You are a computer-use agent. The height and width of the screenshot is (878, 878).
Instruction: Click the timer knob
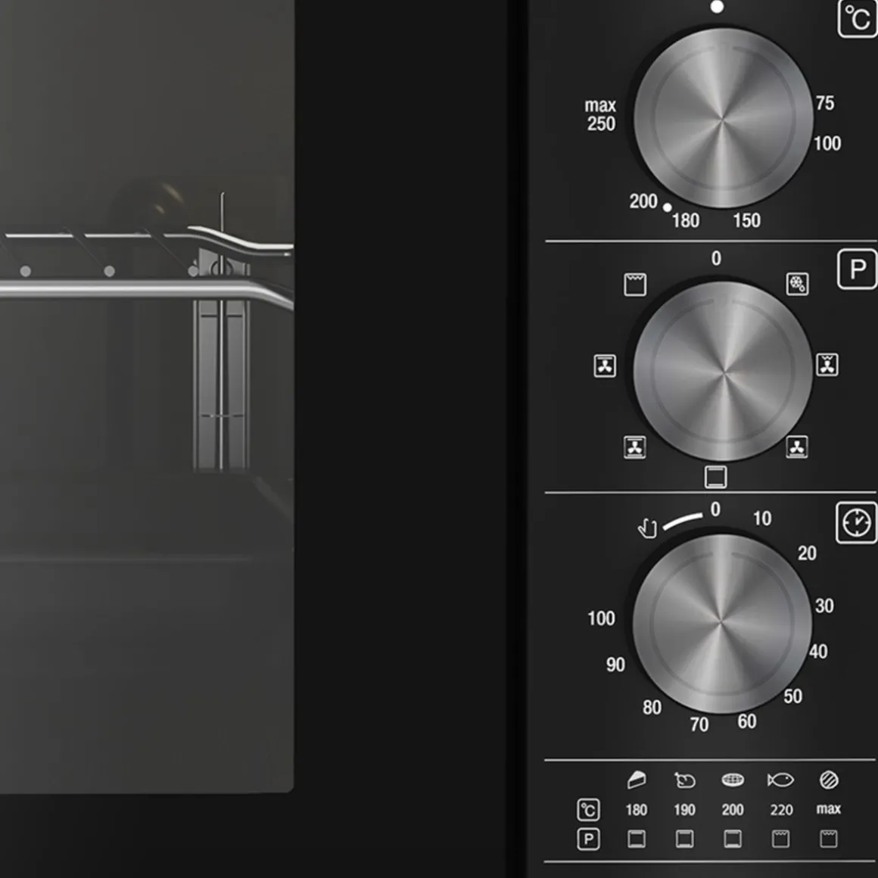pos(722,624)
